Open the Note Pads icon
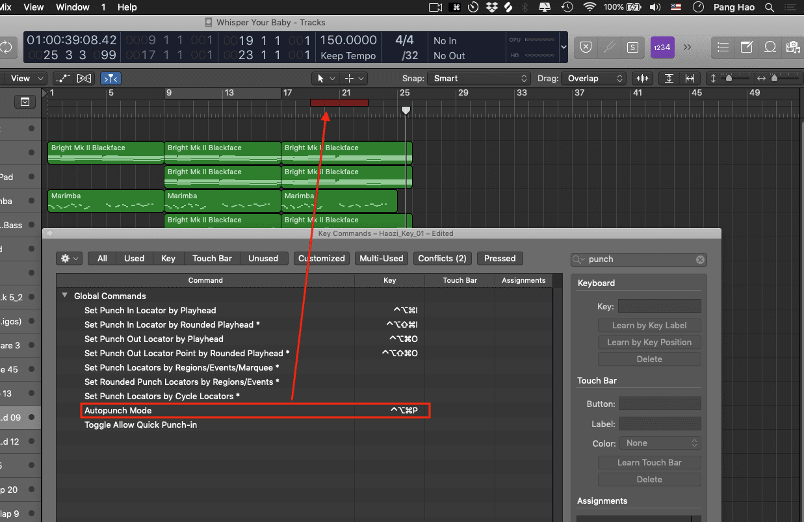Screen dimensions: 804x522 (x=747, y=47)
